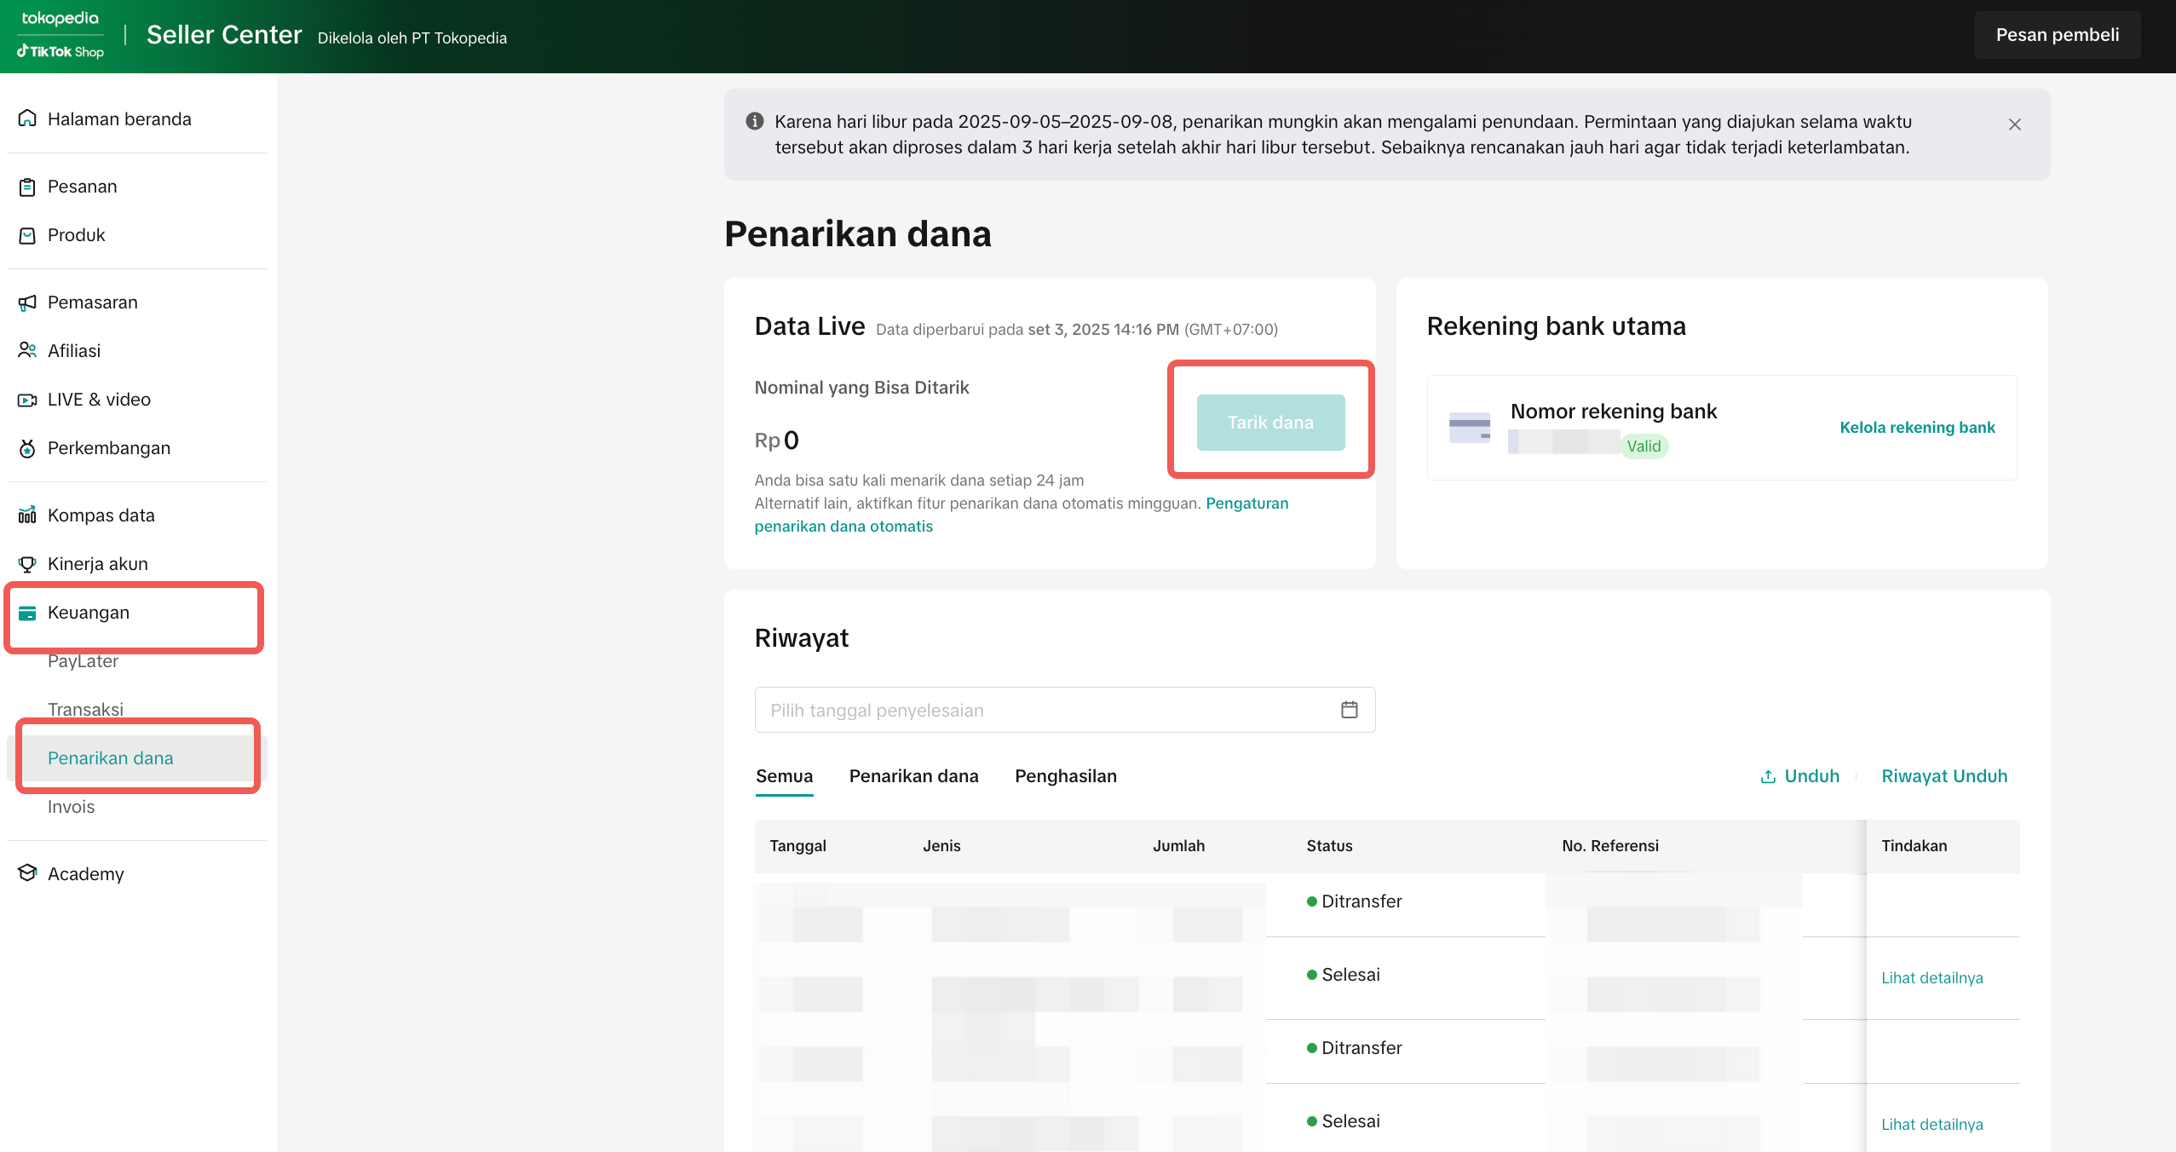Click the Afiliasi people icon

tap(27, 350)
